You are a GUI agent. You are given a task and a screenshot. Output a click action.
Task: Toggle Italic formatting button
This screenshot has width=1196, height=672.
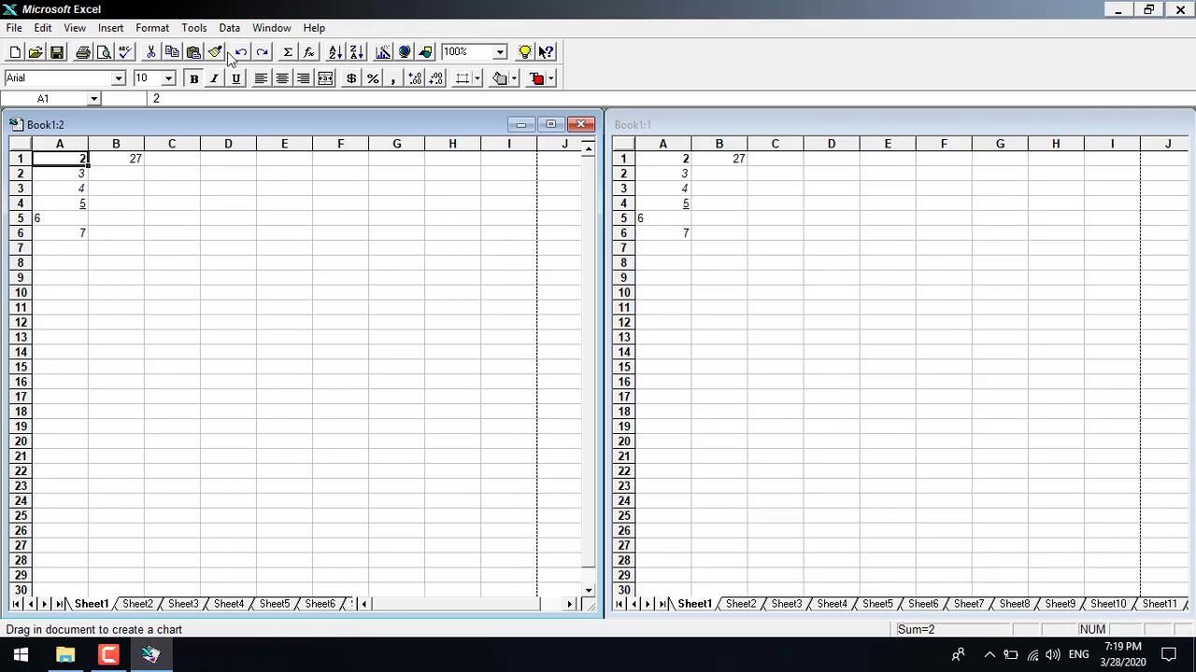coord(214,78)
